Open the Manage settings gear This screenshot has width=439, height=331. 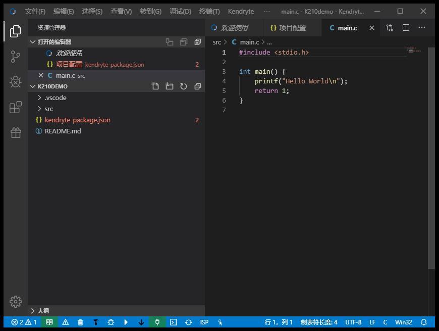click(x=16, y=302)
